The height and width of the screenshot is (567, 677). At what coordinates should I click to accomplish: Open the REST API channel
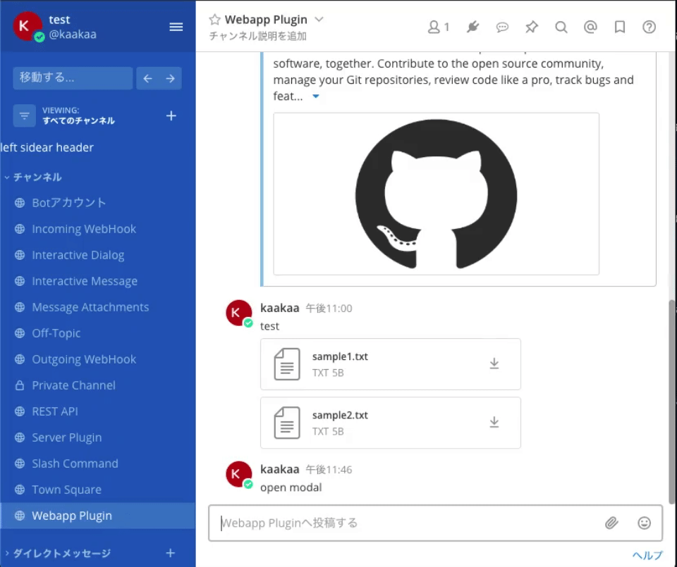(97, 411)
